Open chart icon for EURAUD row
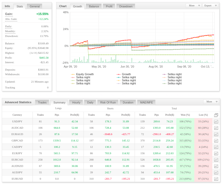This screenshot has height=184, width=222. pos(216,134)
